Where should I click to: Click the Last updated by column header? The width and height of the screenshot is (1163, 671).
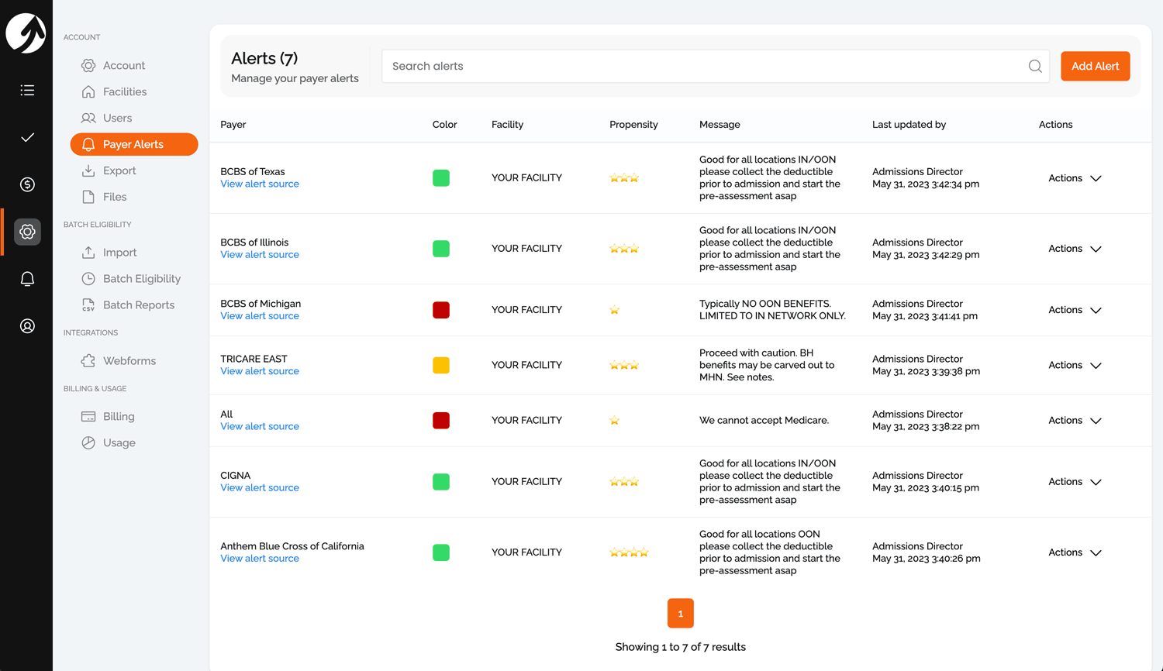[909, 125]
